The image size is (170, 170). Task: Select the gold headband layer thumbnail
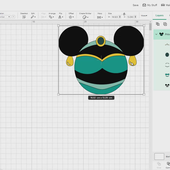[x=167, y=45]
